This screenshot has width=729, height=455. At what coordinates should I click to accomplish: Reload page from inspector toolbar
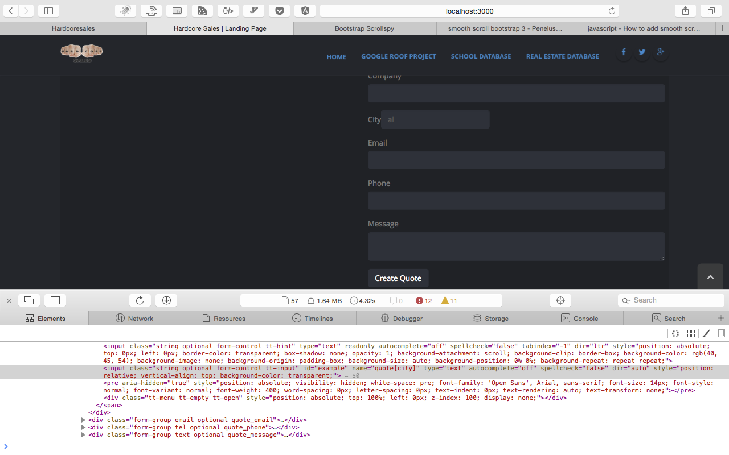click(140, 300)
